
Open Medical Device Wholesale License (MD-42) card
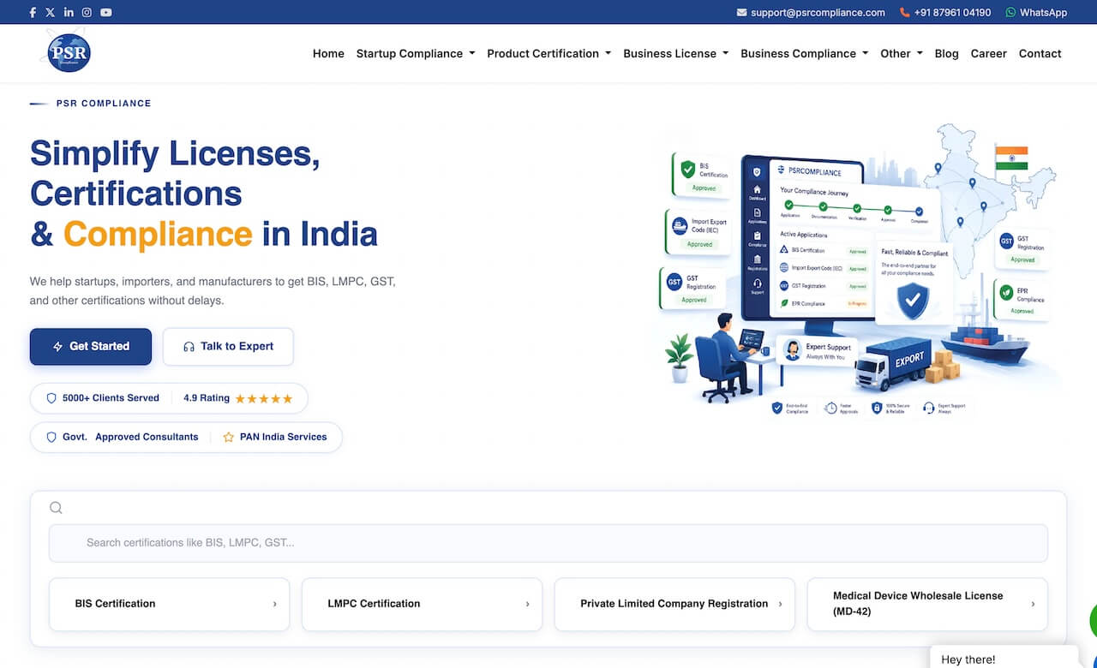927,604
